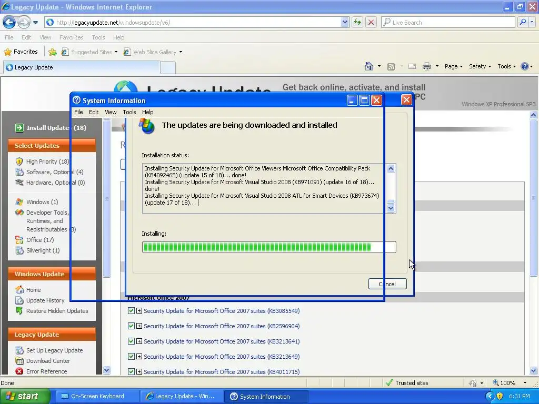Uncheck update KB4011715 checkbox
Image resolution: width=539 pixels, height=404 pixels.
coord(131,372)
